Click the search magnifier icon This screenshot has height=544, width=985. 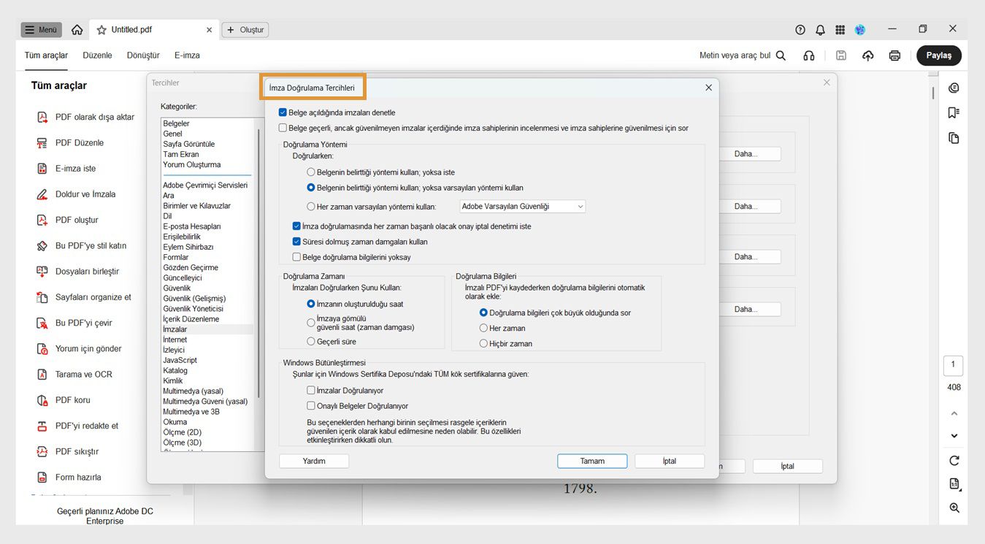781,55
